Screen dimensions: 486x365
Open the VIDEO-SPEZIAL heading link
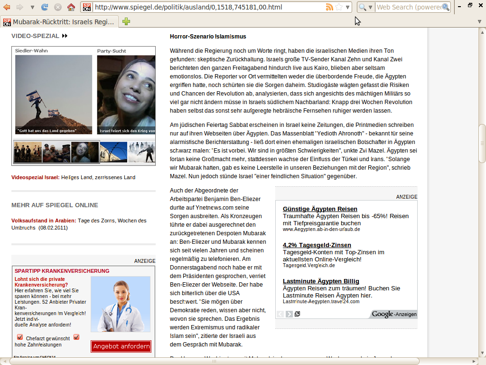tap(35, 36)
